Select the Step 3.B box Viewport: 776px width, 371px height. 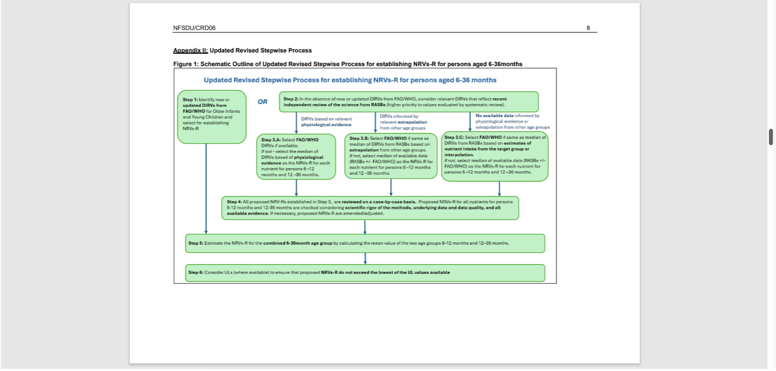point(391,156)
